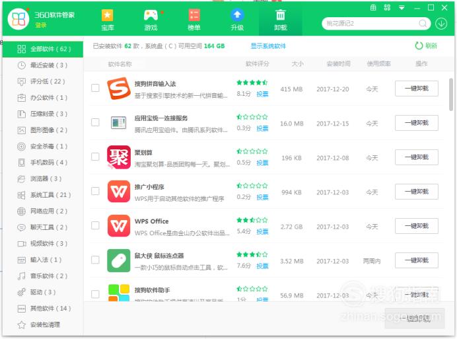The image size is (457, 339).
Task: Select 系统工具 (21) category
Action: coord(43,195)
